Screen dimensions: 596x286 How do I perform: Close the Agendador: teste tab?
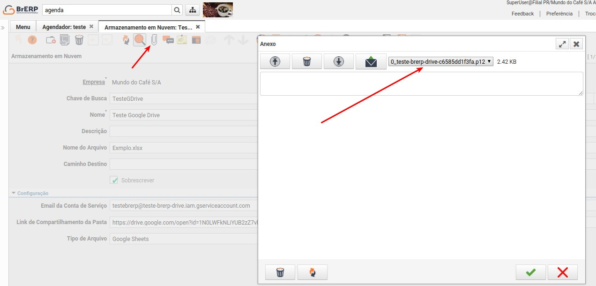point(91,27)
